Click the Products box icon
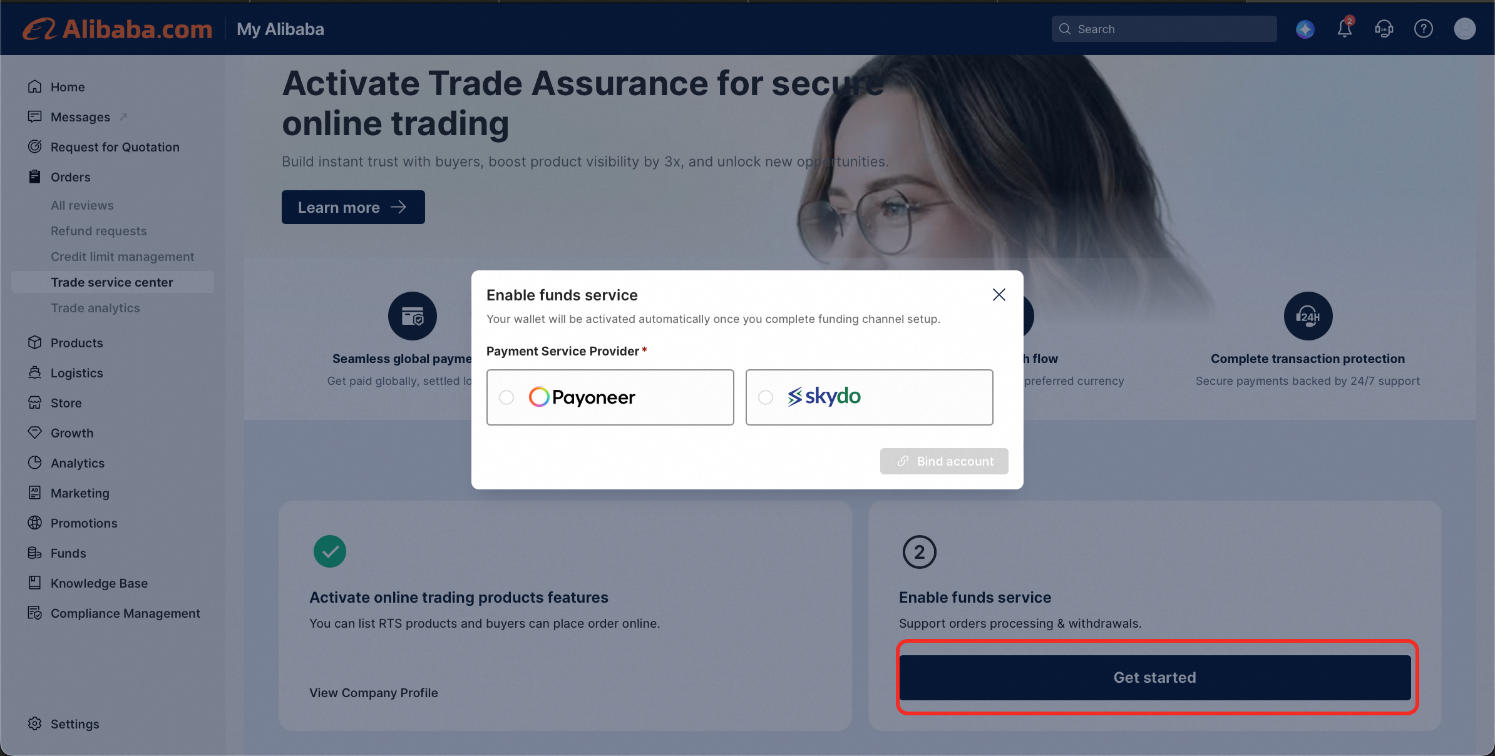 (x=35, y=342)
